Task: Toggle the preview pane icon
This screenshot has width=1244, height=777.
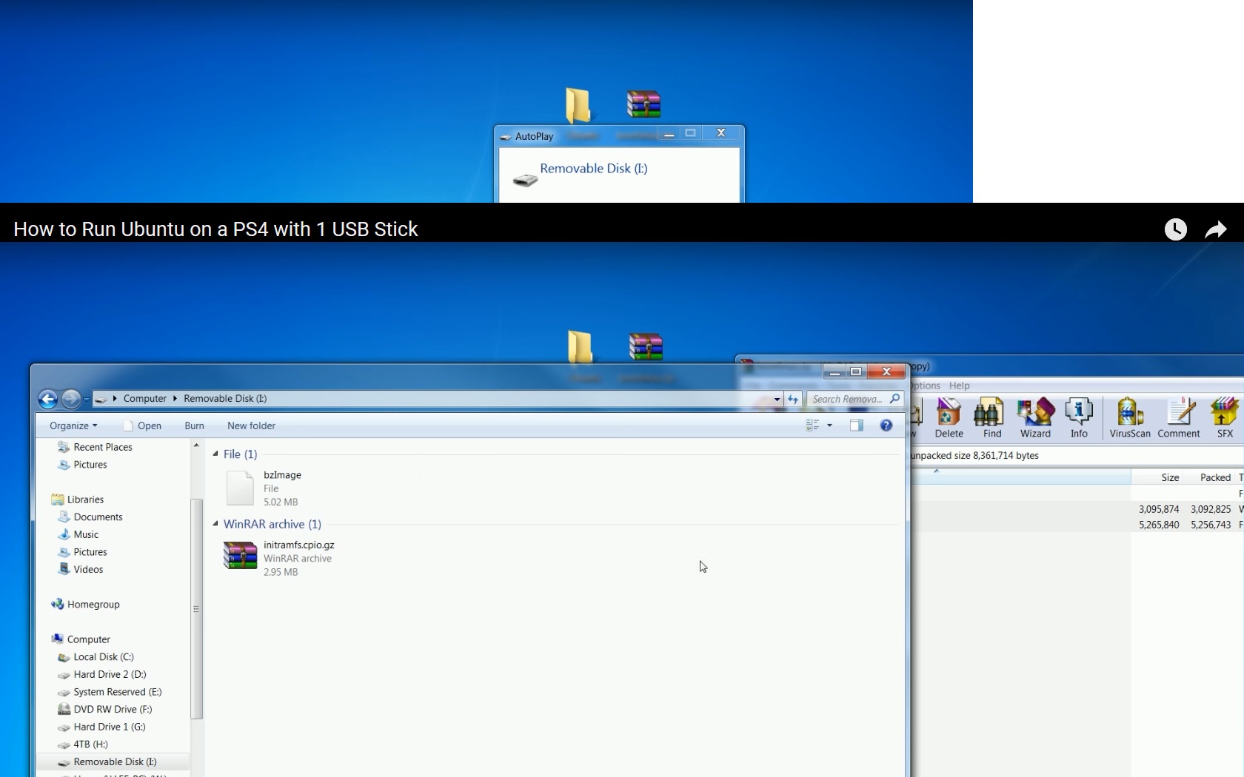Action: click(856, 425)
